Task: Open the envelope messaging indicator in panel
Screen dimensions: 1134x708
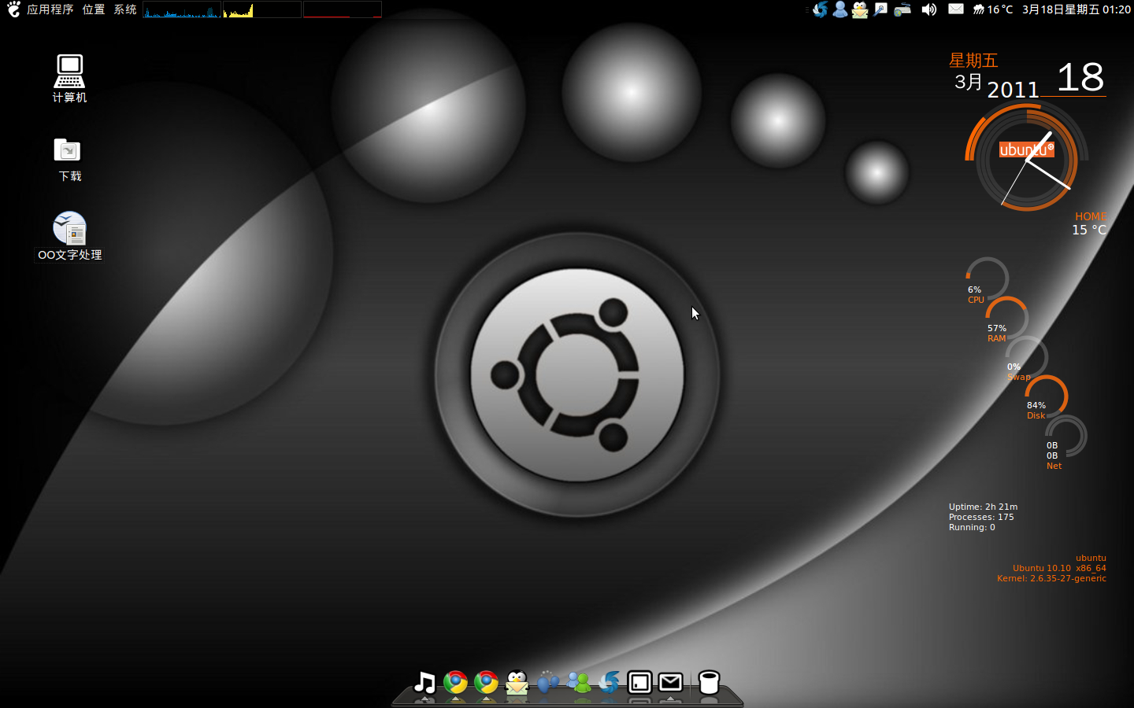Action: [955, 9]
